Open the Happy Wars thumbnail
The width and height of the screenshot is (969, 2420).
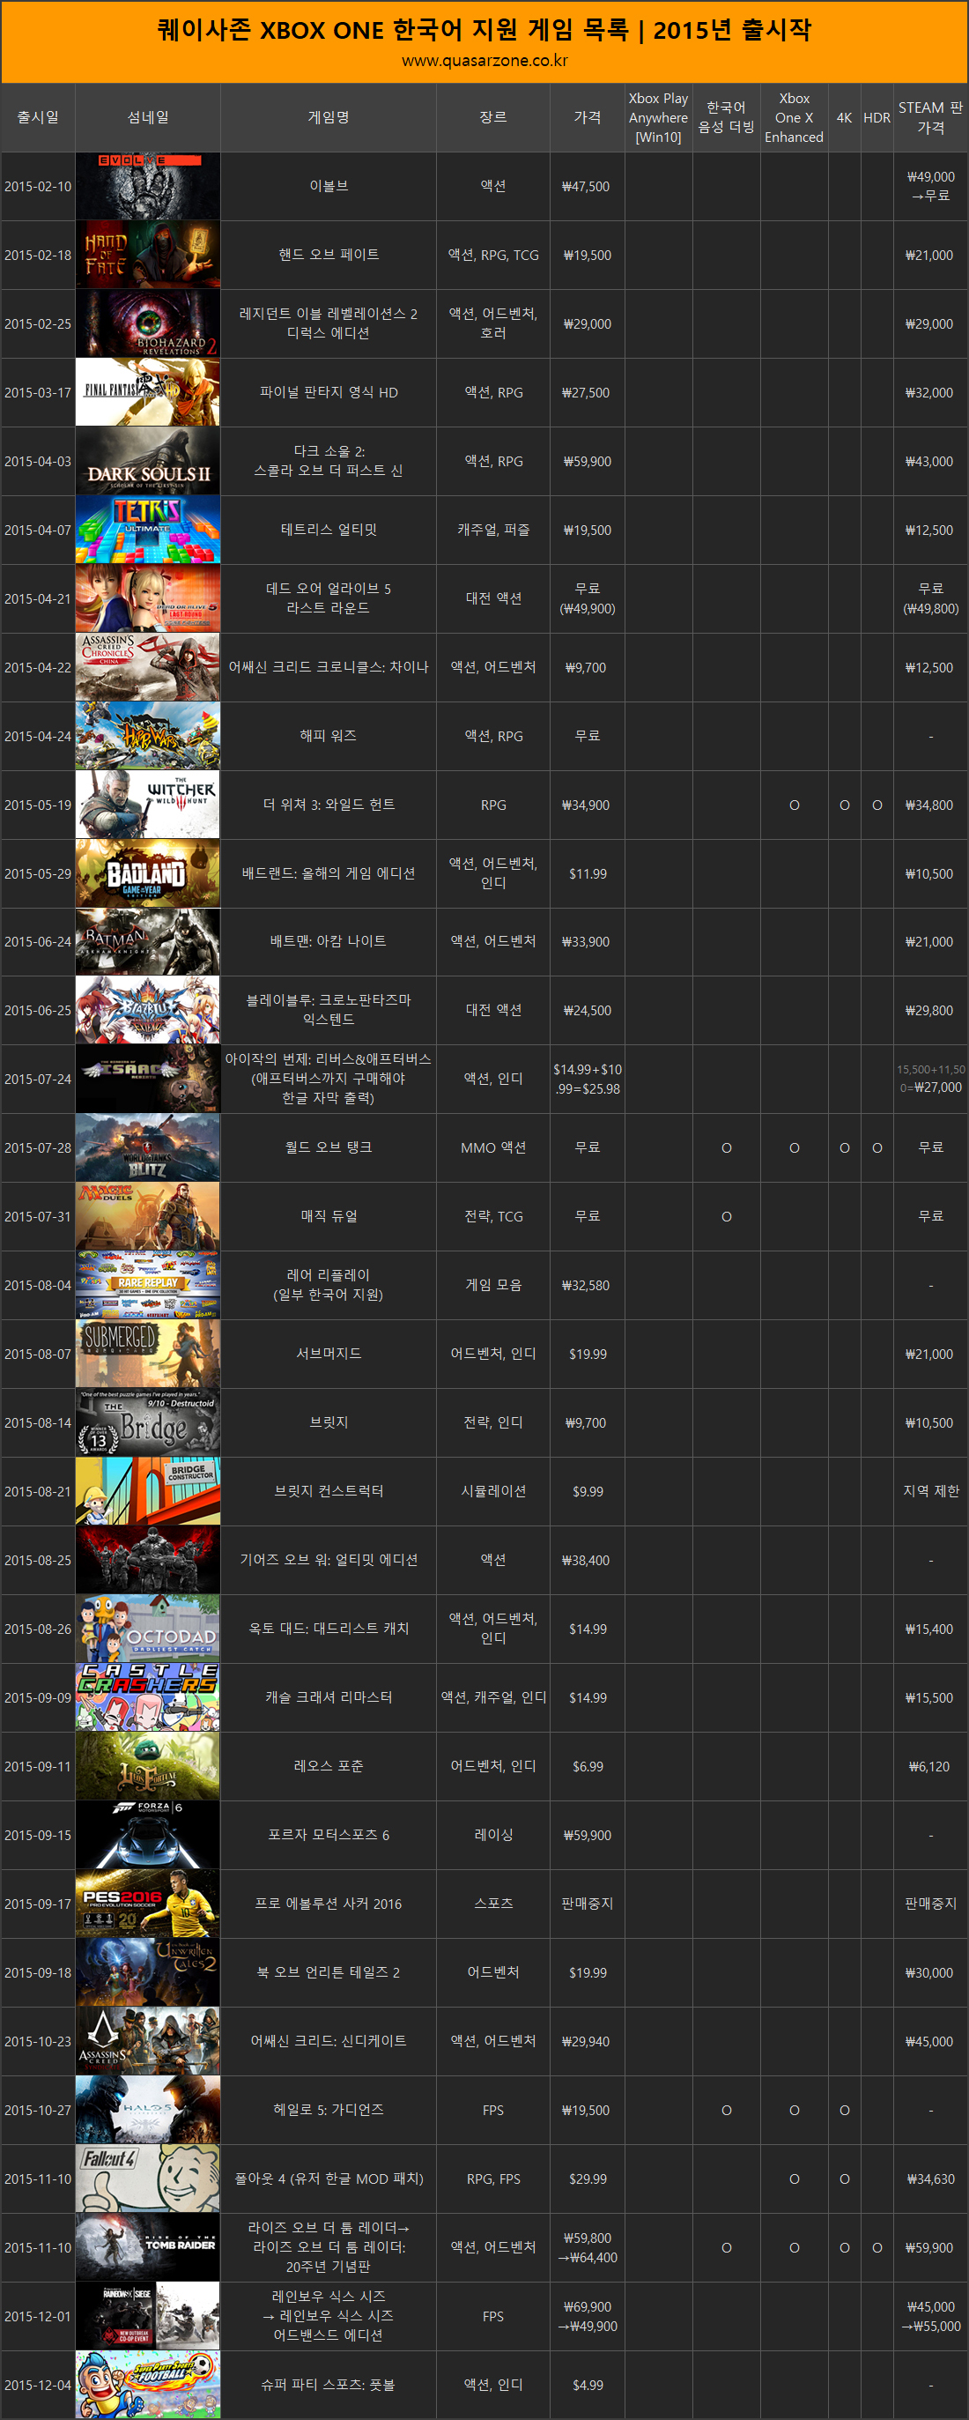[148, 736]
